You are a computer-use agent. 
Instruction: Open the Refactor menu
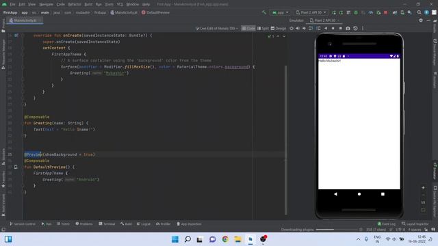[x=75, y=5]
